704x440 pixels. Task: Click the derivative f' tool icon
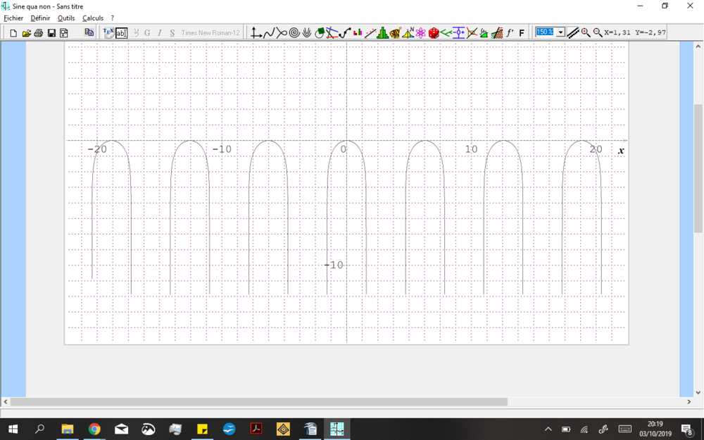click(510, 33)
